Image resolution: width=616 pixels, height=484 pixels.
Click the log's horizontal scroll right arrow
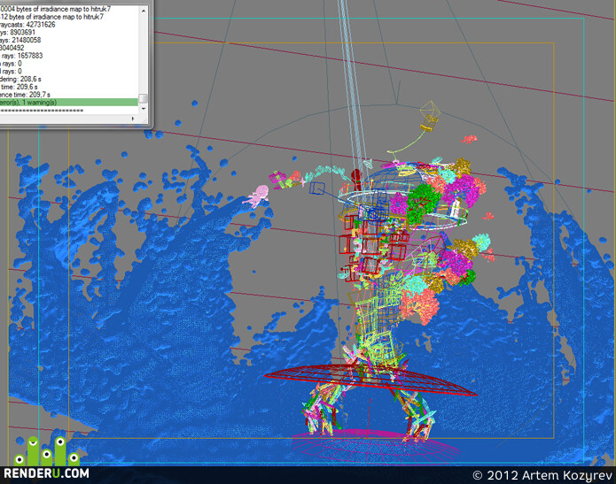point(133,119)
